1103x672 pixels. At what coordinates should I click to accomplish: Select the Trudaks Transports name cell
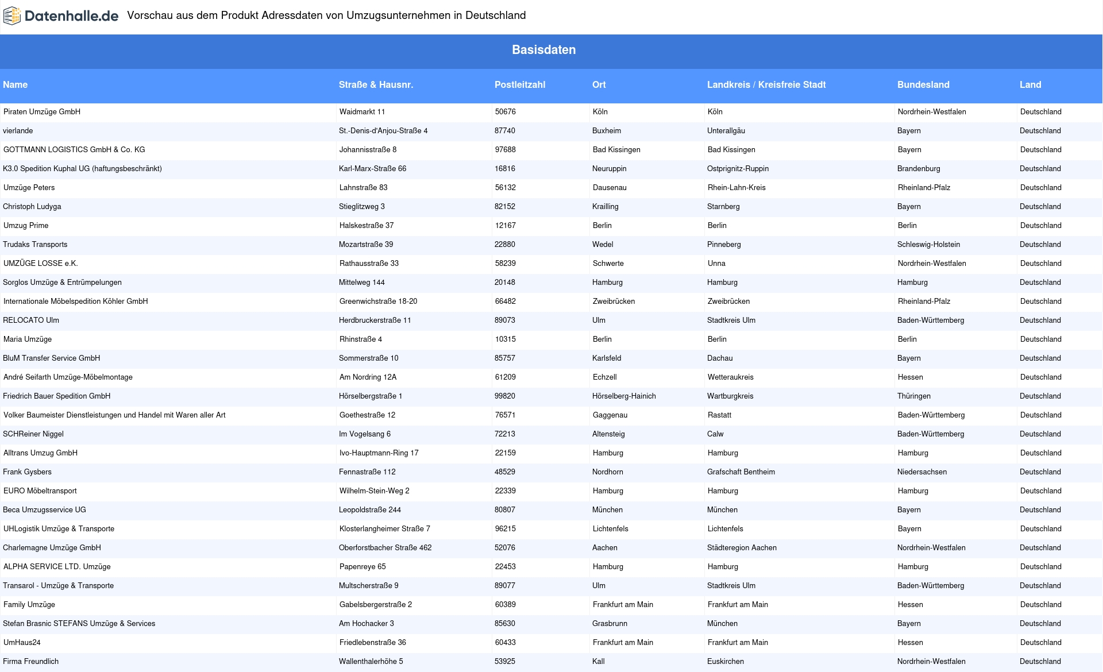click(x=35, y=245)
